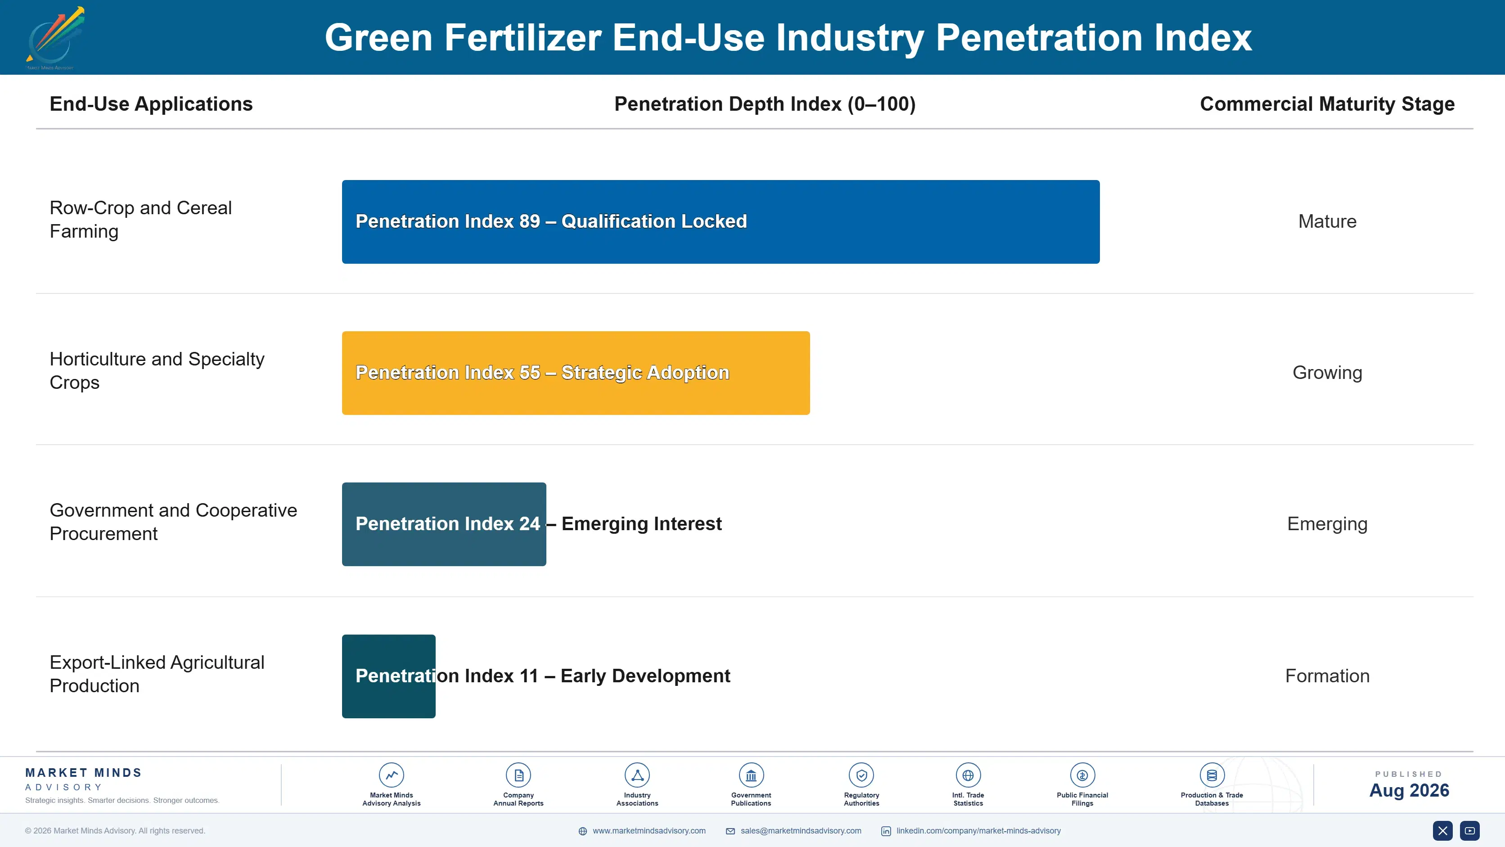Click the X social media icon

[x=1442, y=831]
